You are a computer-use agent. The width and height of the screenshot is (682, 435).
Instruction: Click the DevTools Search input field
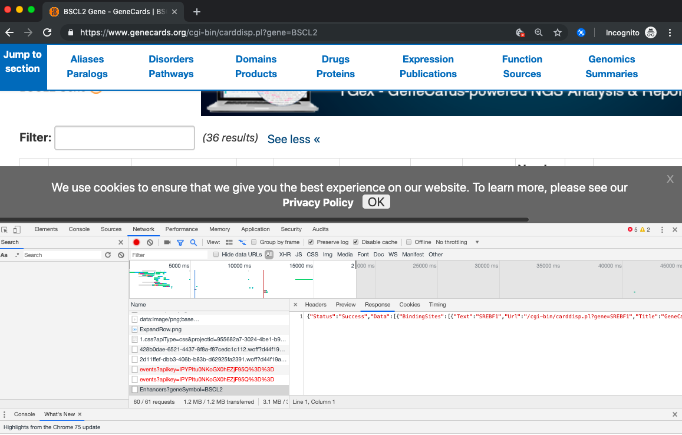pos(62,255)
